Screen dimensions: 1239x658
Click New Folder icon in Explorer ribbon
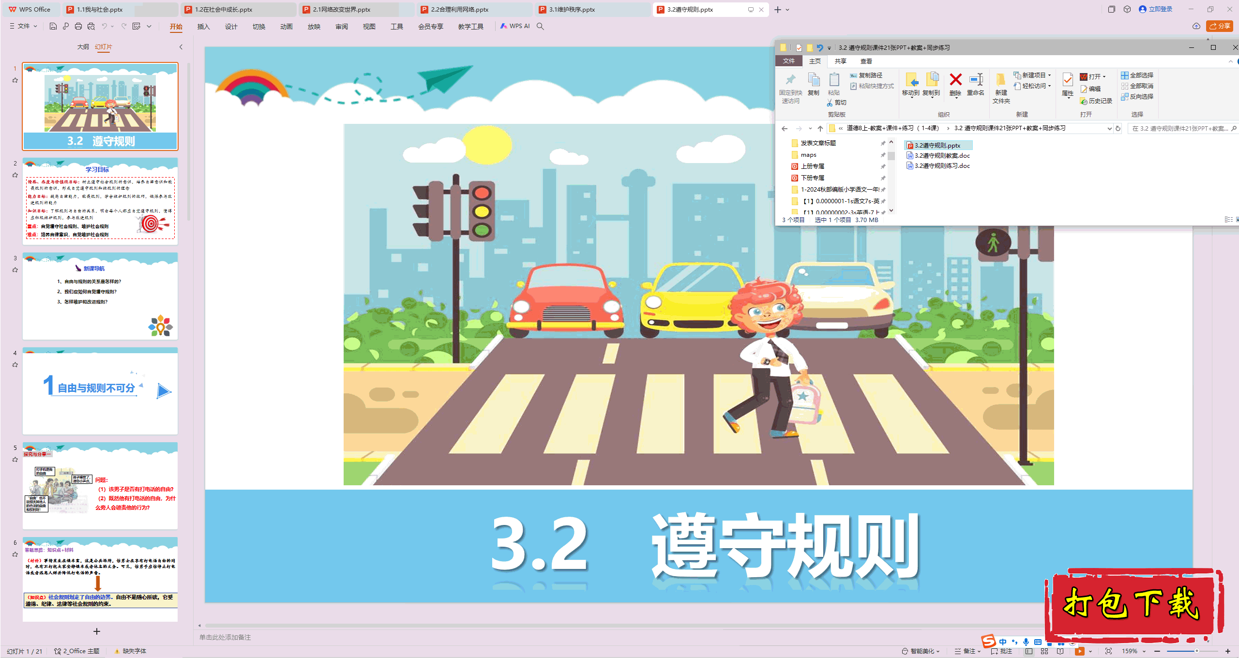point(1001,79)
